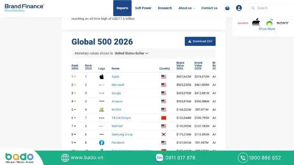Open the shopping basket icon

[x=227, y=8]
